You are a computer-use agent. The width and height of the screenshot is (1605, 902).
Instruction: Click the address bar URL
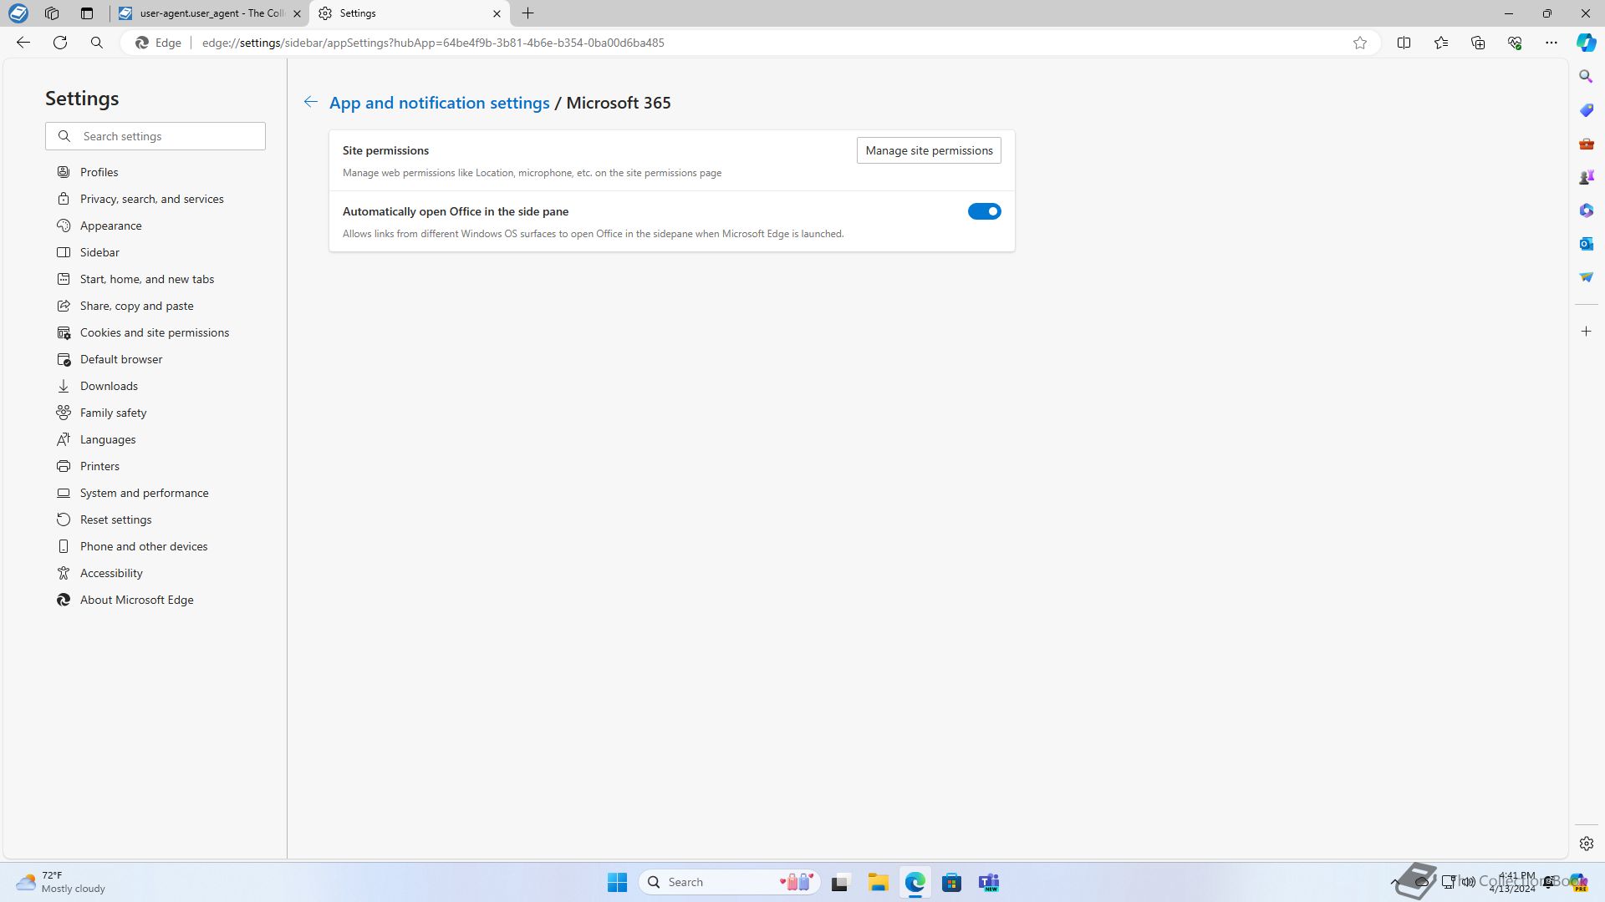point(433,43)
